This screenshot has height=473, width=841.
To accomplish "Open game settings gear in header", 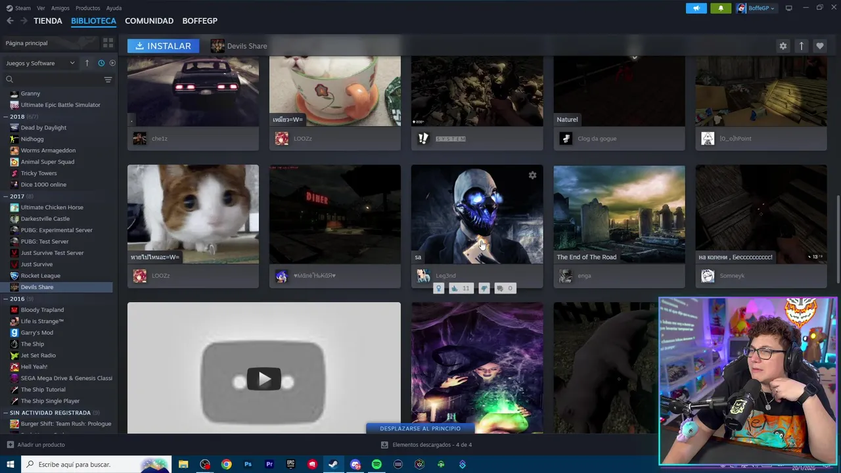I will (x=783, y=46).
